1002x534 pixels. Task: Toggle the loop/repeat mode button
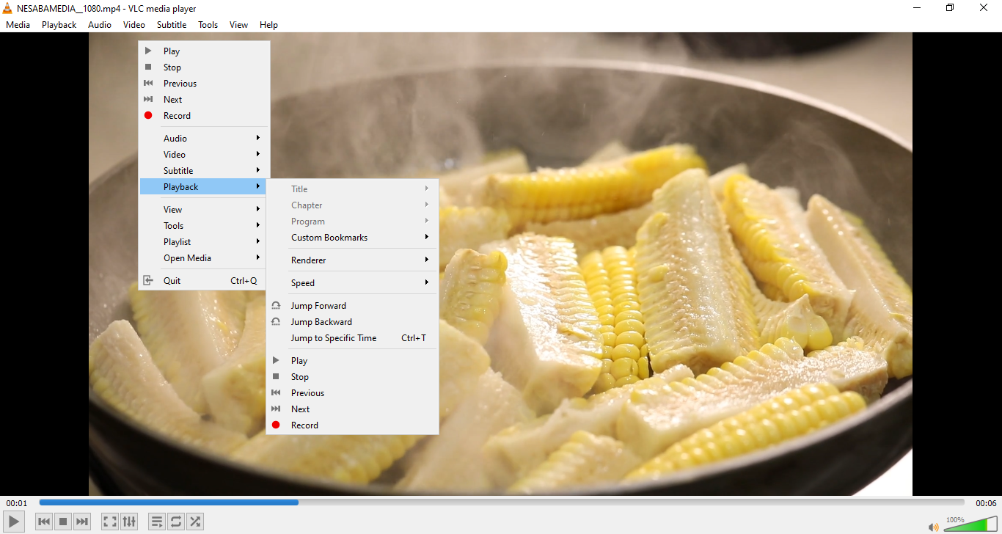click(176, 522)
